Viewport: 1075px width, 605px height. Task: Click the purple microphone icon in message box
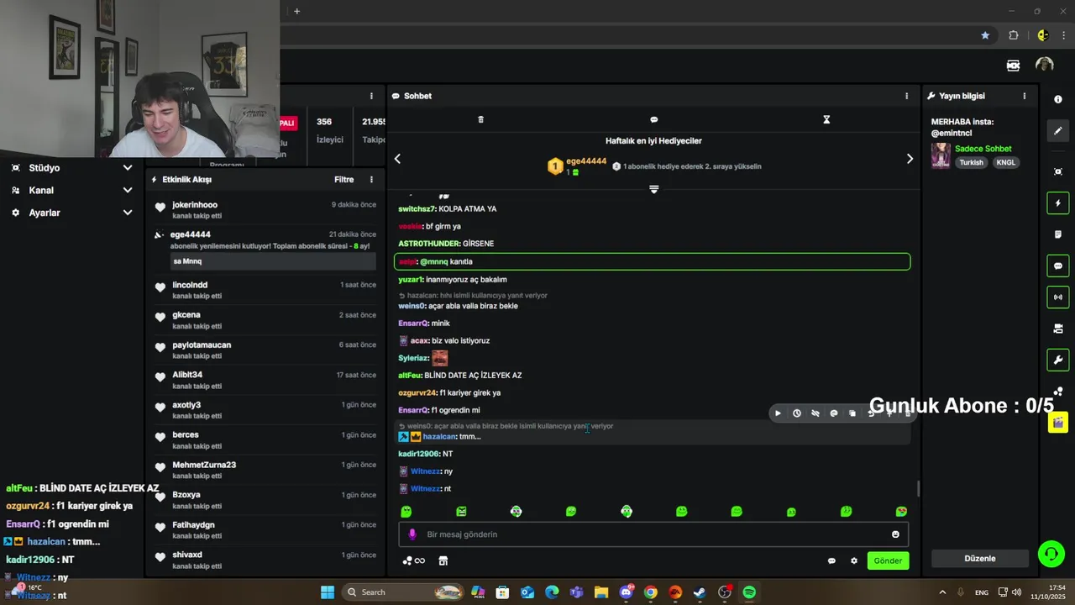[x=412, y=534]
